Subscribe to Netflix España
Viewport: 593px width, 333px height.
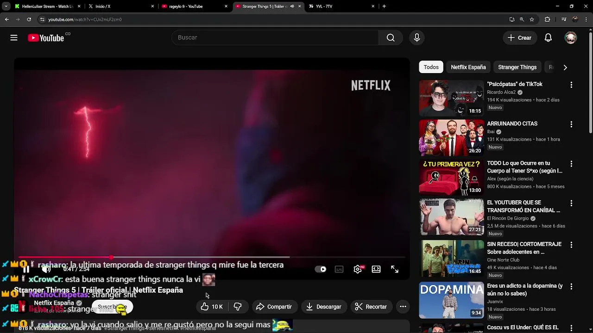point(112,307)
